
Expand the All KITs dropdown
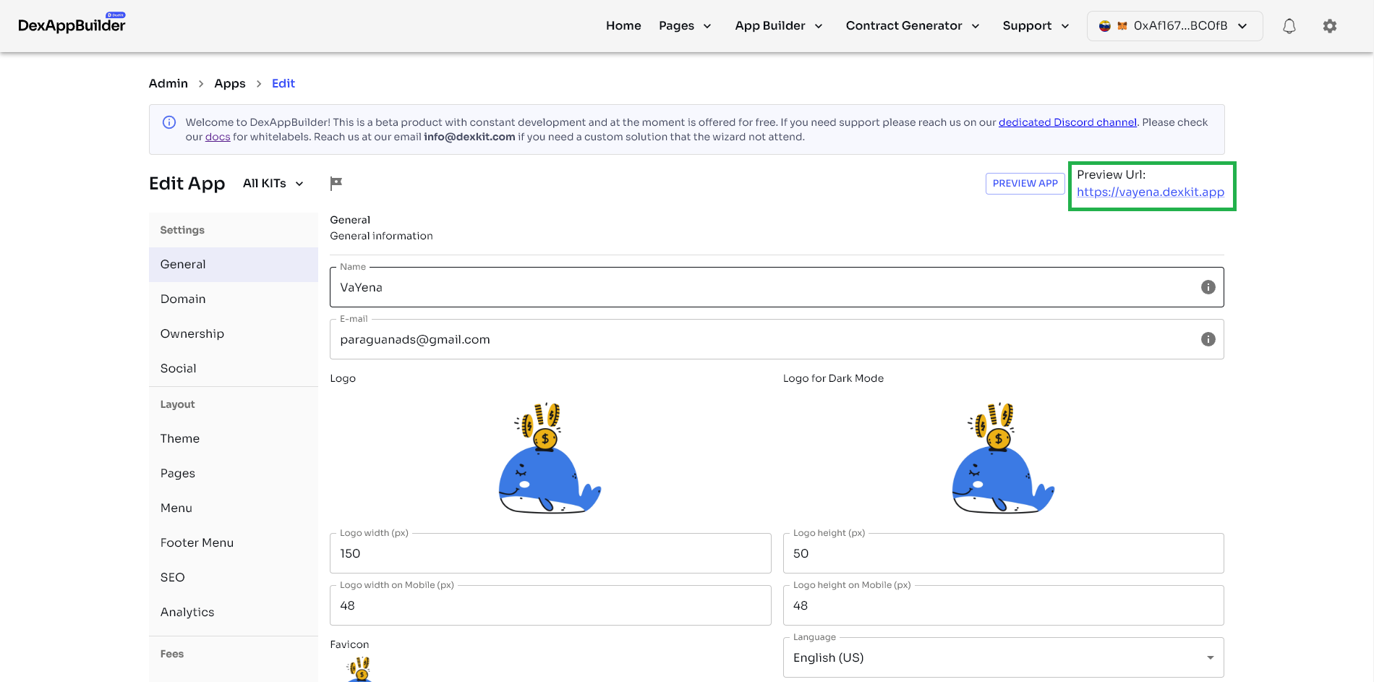[273, 184]
